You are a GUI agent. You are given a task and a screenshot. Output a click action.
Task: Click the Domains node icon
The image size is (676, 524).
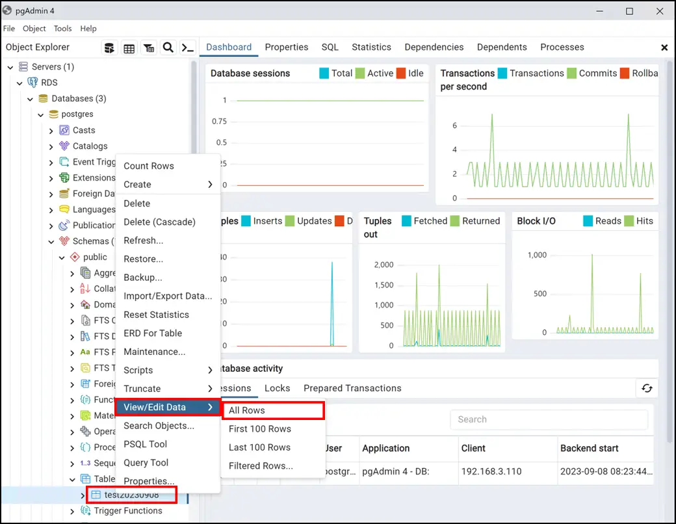coord(85,304)
